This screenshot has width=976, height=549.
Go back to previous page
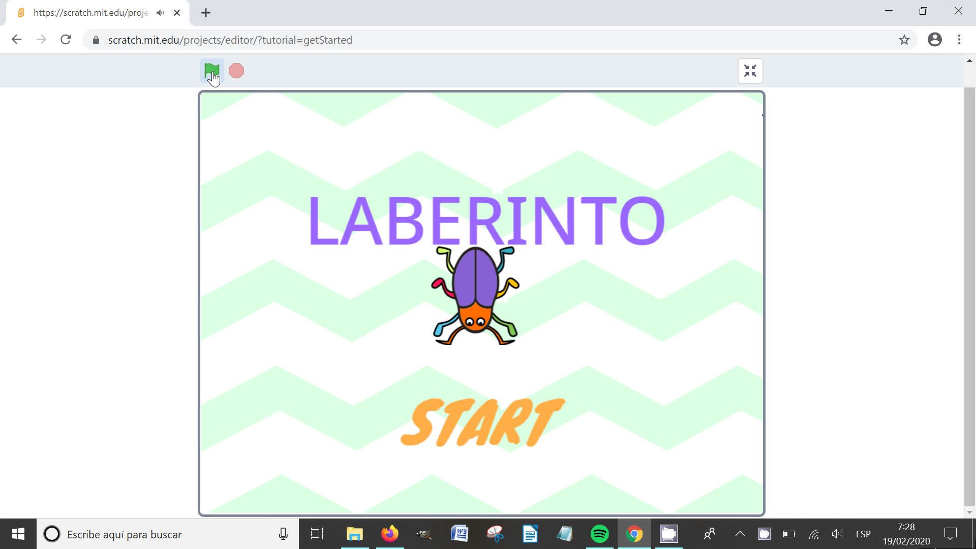click(x=17, y=40)
